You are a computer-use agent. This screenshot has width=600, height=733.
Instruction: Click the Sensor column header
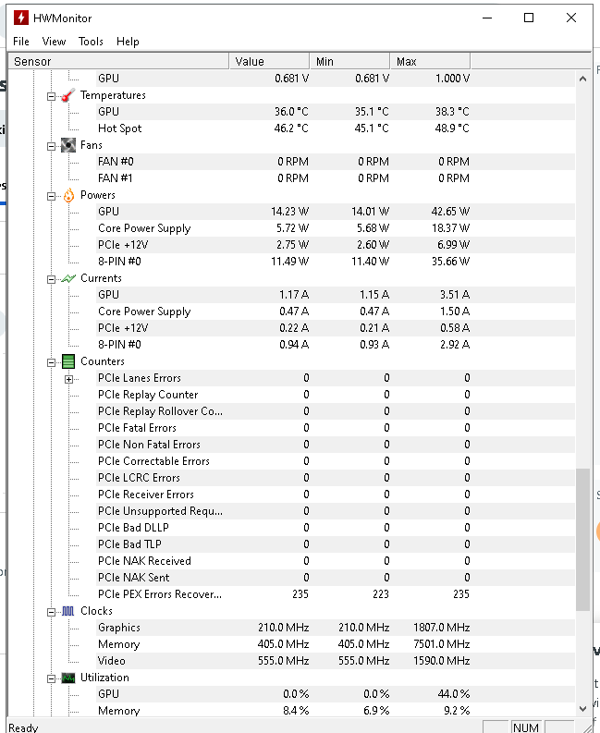click(118, 61)
